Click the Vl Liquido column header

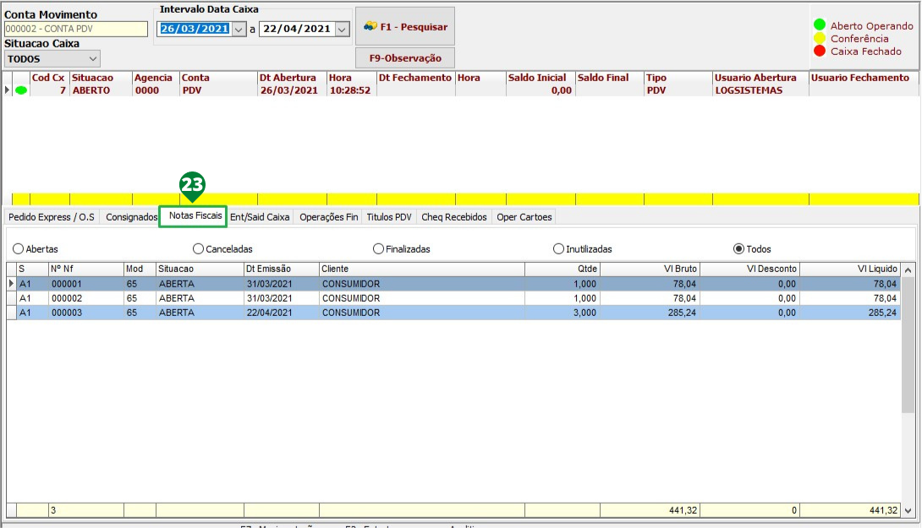point(850,269)
